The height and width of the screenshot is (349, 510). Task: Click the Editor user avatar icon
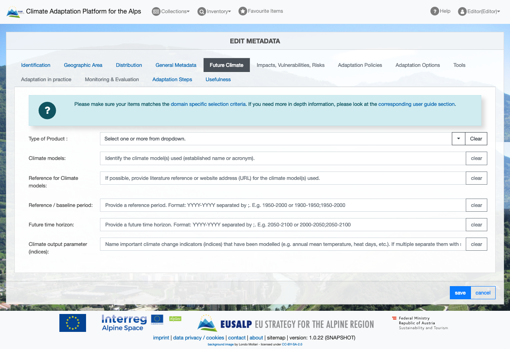462,12
